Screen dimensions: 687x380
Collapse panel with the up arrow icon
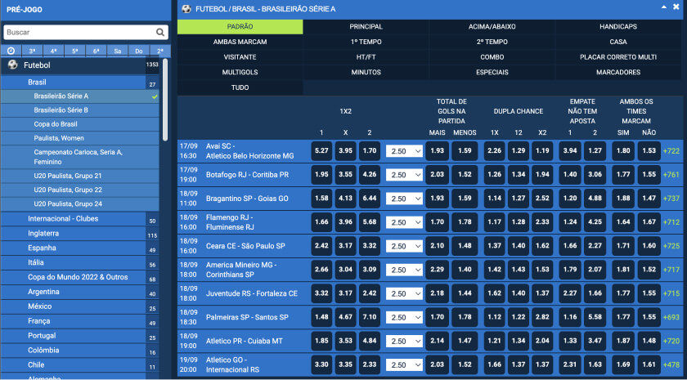(x=664, y=7)
